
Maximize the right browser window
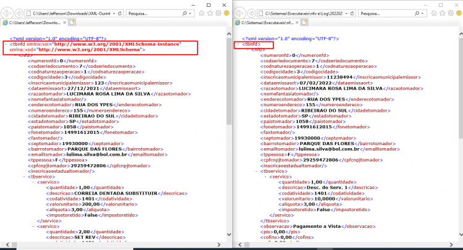coord(441,5)
